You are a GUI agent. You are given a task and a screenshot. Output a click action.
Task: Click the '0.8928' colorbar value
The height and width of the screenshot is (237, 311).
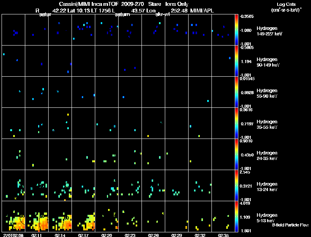[247, 93]
